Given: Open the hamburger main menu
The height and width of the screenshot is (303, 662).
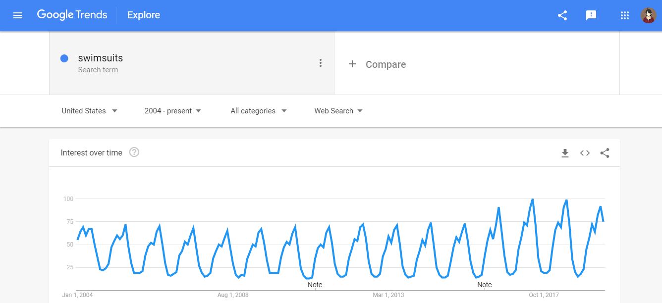Looking at the screenshot, I should point(18,15).
